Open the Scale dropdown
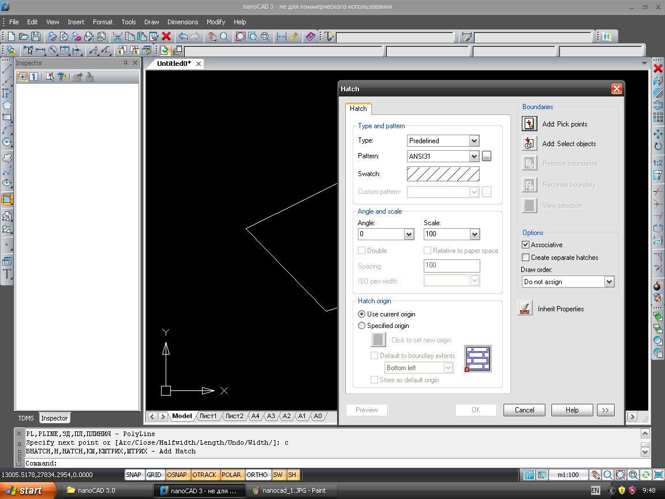 (475, 234)
